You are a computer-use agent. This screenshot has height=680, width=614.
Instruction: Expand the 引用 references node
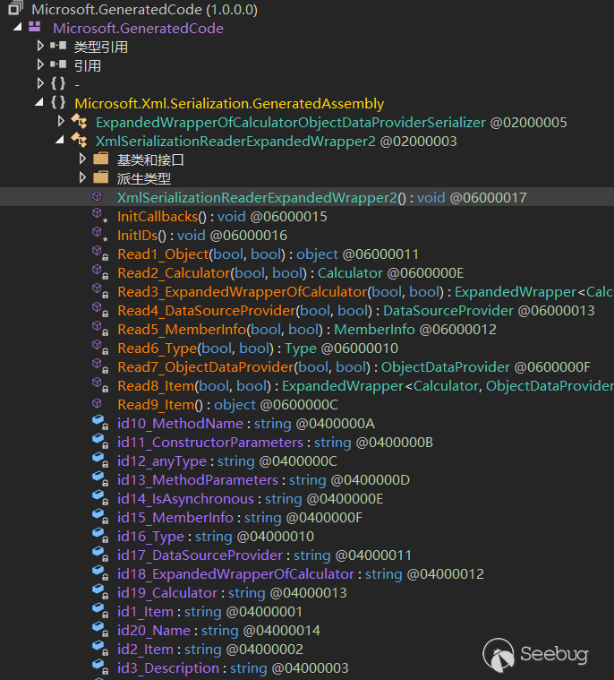click(40, 65)
